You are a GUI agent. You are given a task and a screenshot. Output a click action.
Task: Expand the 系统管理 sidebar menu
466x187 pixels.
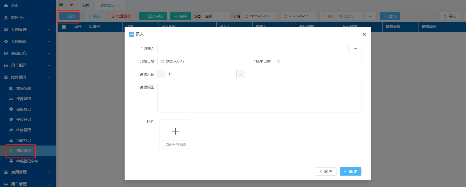(x=27, y=30)
